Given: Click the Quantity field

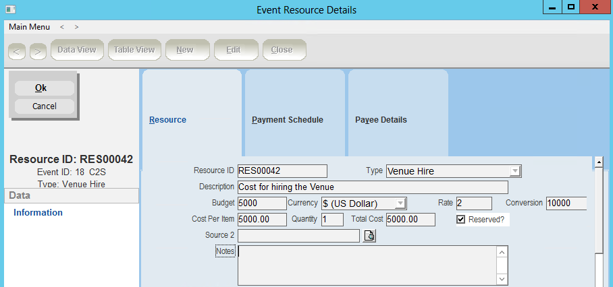Looking at the screenshot, I should coord(332,220).
